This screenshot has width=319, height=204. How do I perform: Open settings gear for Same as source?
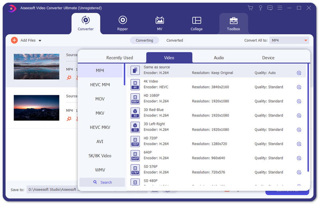tap(299, 73)
